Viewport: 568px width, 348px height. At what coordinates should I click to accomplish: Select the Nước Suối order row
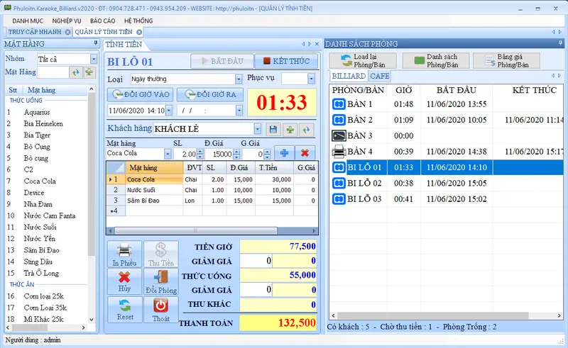pyautogui.click(x=212, y=190)
